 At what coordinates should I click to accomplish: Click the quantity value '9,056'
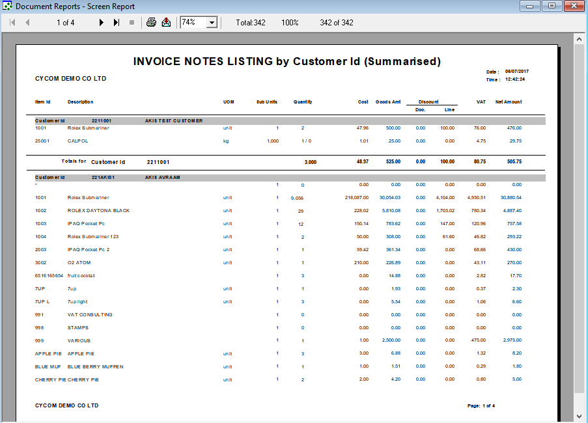click(x=297, y=198)
